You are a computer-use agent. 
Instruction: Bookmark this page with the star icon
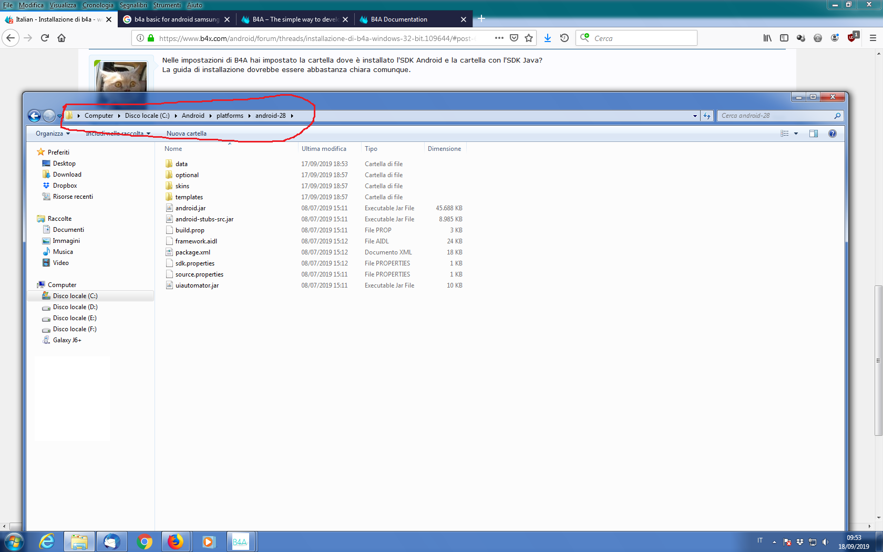click(x=529, y=38)
